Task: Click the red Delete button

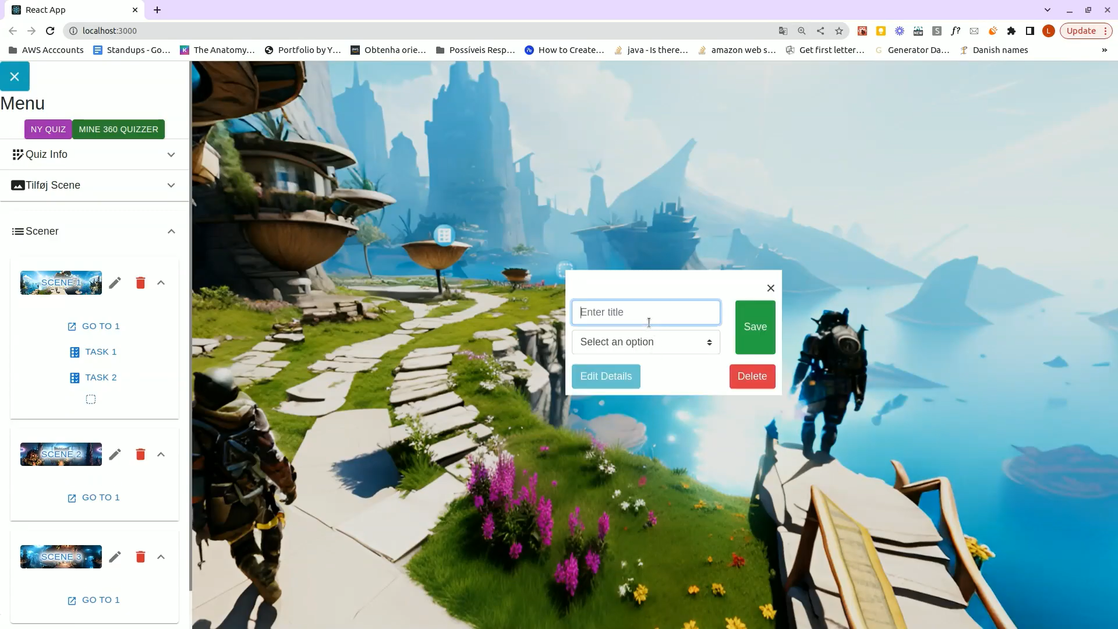Action: [752, 377]
